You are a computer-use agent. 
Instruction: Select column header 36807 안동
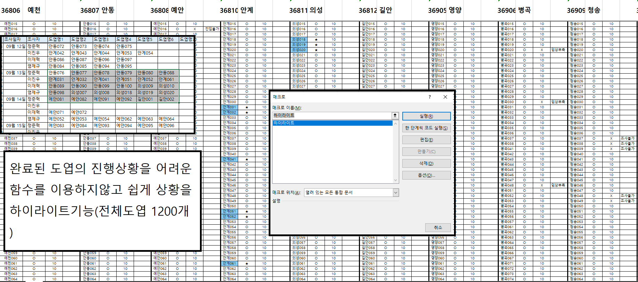(98, 10)
